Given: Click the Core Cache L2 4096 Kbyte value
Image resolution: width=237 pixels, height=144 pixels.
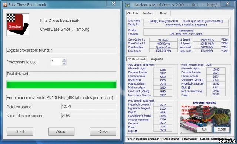Looking at the screenshot, I should pos(163,44).
